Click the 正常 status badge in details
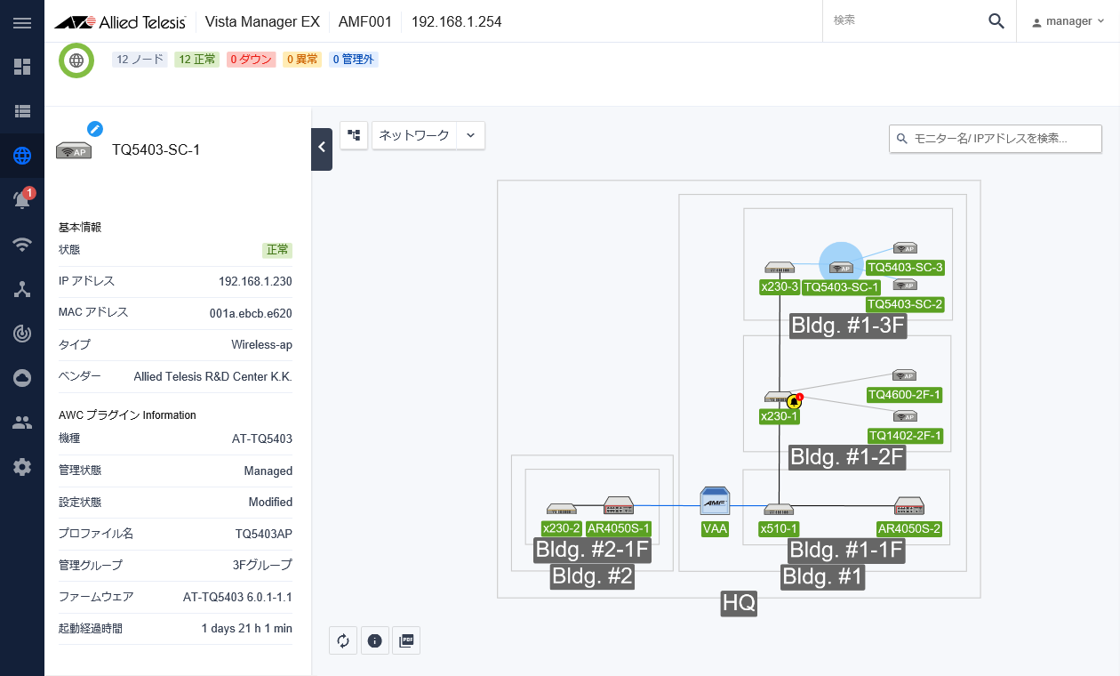The image size is (1120, 676). point(277,250)
